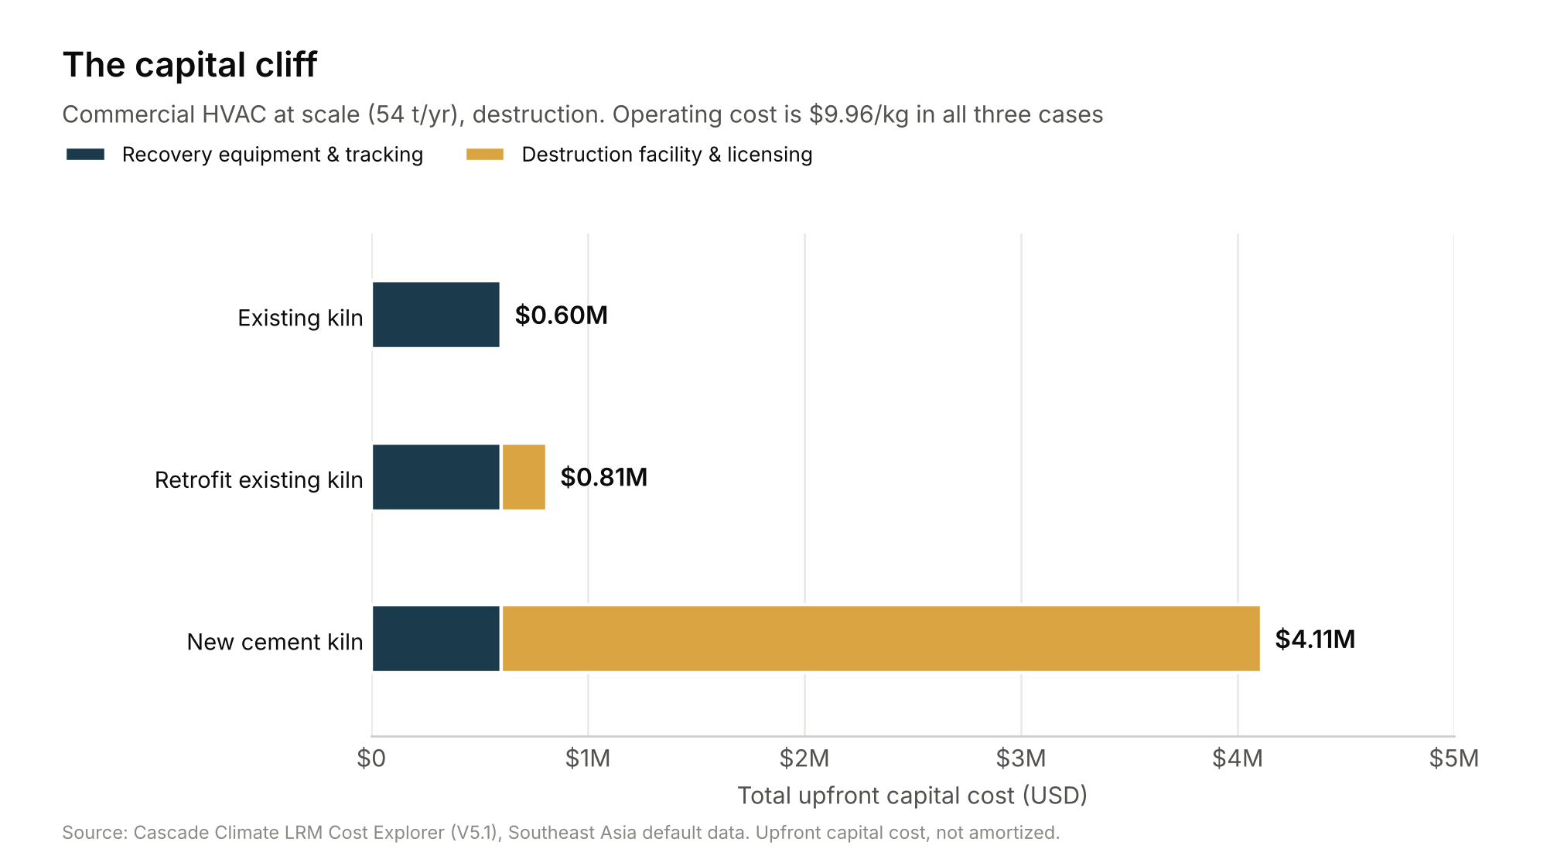Click the gold Destruction facility legend swatch
Screen dimensions: 1547x866
pyautogui.click(x=485, y=155)
